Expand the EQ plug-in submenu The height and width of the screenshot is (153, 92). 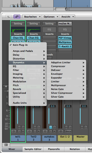click(x=28, y=66)
